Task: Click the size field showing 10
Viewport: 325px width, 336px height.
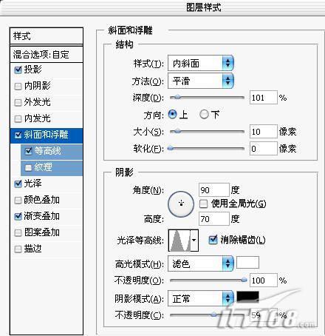Action: 264,132
